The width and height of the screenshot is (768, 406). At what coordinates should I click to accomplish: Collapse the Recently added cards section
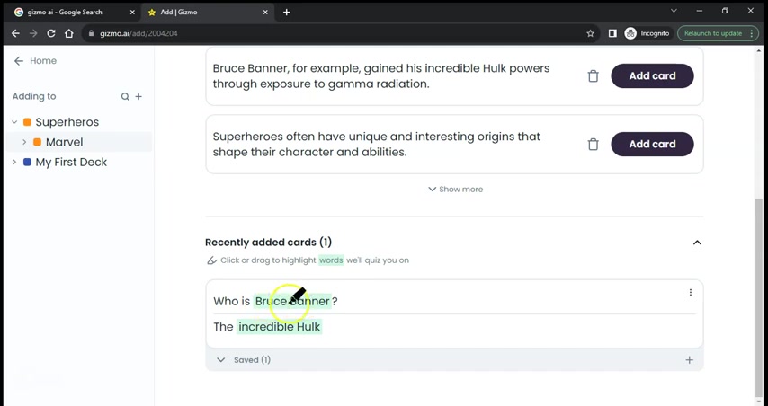tap(697, 243)
